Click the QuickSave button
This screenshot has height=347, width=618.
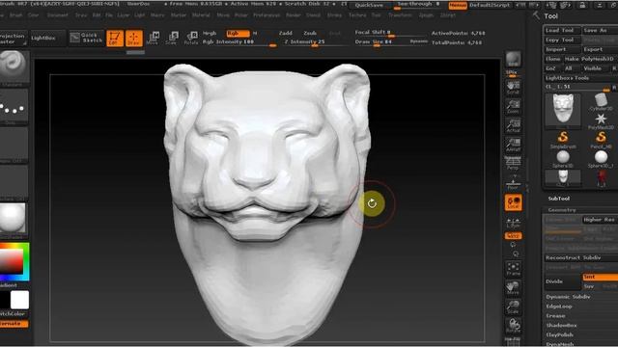[369, 5]
